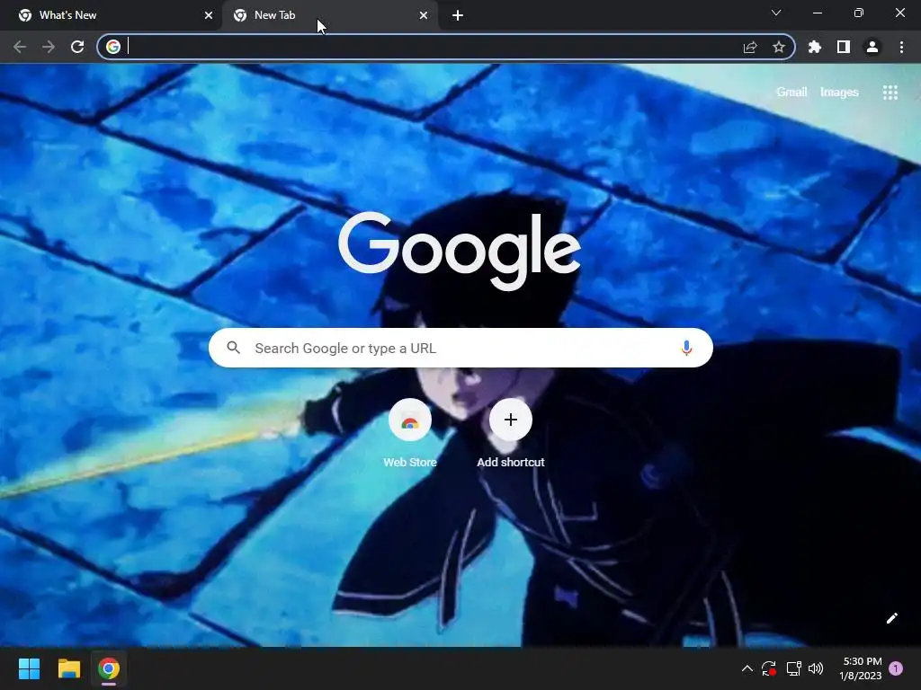Close the What's New tab
Image resolution: width=921 pixels, height=690 pixels.
coord(209,15)
